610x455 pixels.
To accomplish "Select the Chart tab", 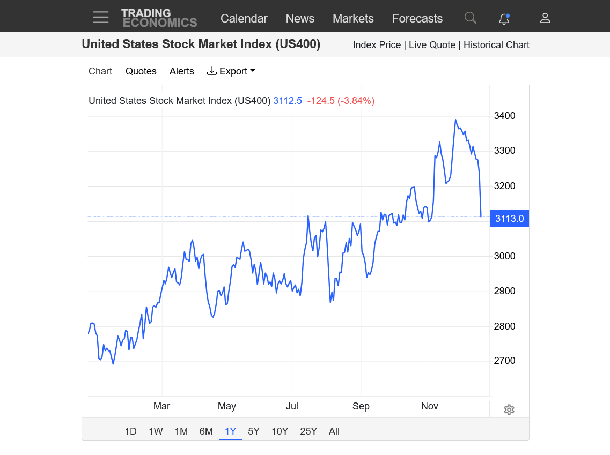I will (100, 71).
